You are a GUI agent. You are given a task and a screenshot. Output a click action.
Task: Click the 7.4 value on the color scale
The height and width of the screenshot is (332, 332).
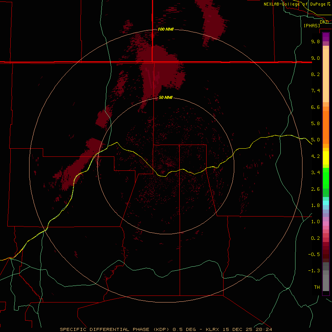[315, 91]
